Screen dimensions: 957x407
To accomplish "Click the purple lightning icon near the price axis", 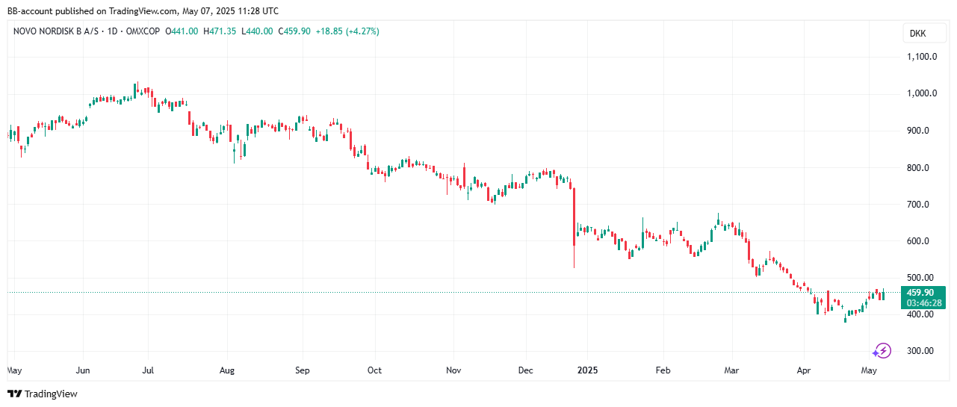I will coord(883,350).
